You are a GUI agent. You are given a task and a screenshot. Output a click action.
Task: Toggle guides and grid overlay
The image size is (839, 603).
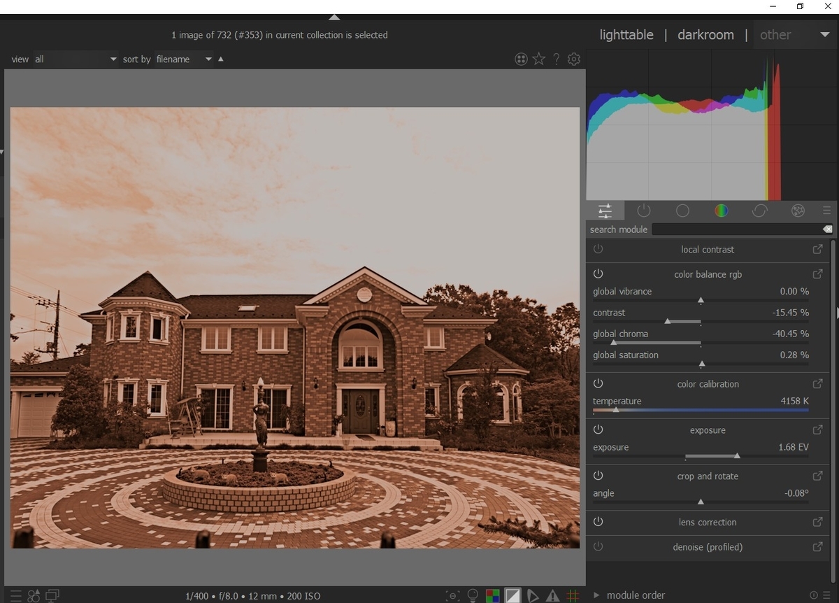coord(573,596)
